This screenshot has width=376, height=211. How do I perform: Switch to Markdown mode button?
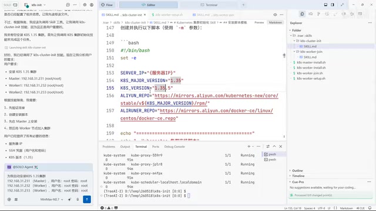pos(276,22)
